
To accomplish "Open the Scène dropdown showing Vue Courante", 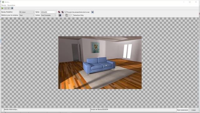I will (x=48, y=15).
